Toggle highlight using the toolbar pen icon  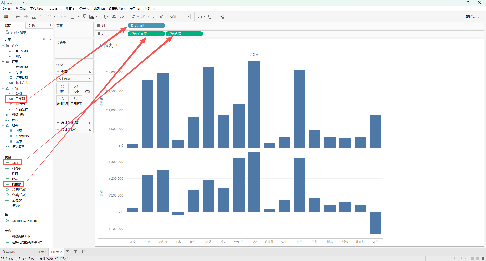134,17
